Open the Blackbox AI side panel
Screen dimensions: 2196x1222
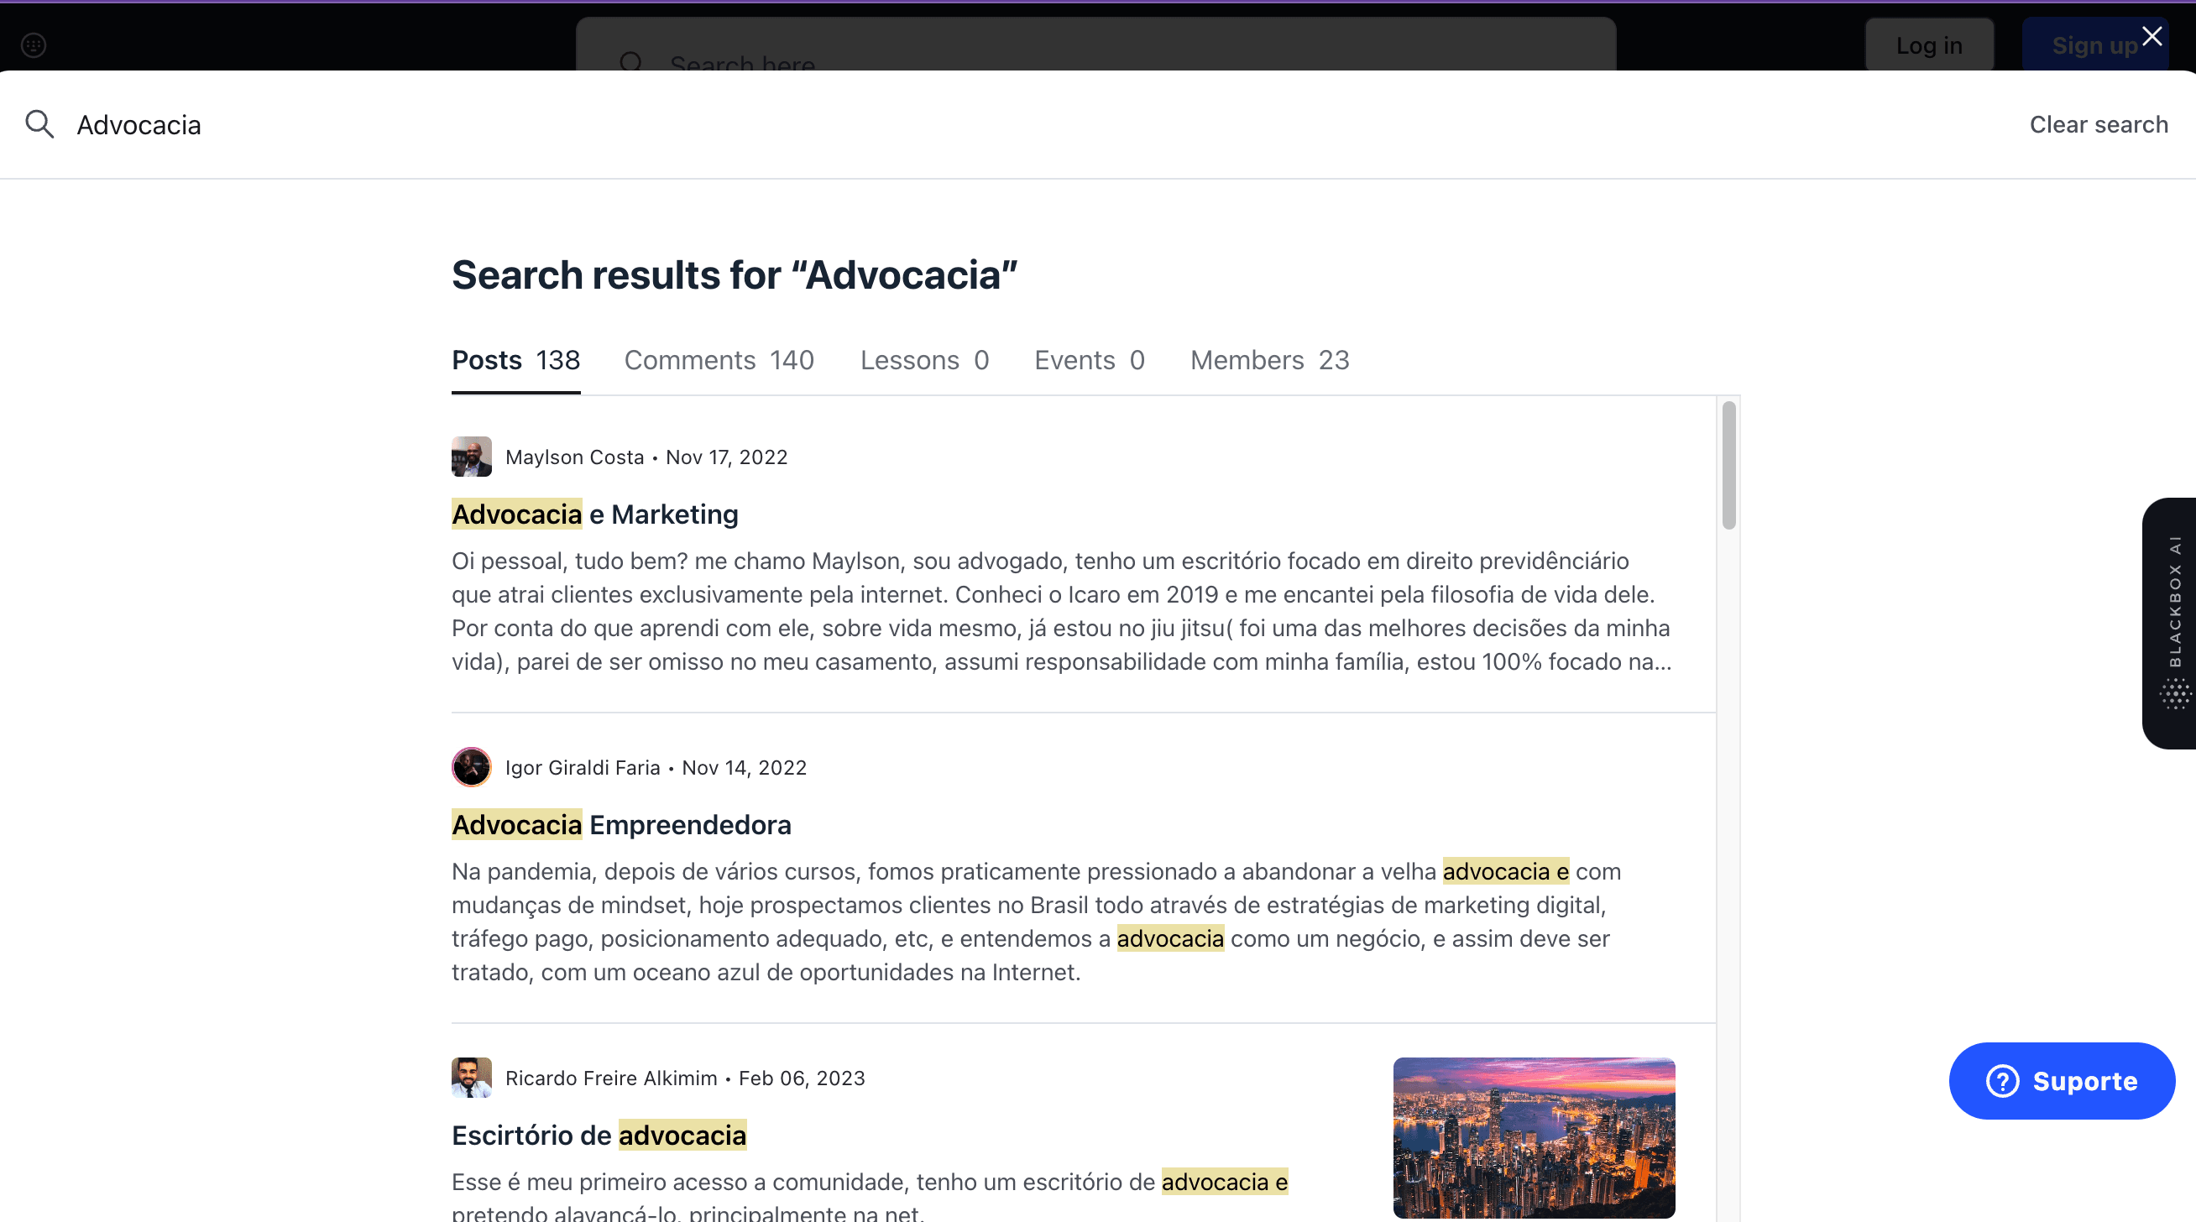click(2170, 623)
